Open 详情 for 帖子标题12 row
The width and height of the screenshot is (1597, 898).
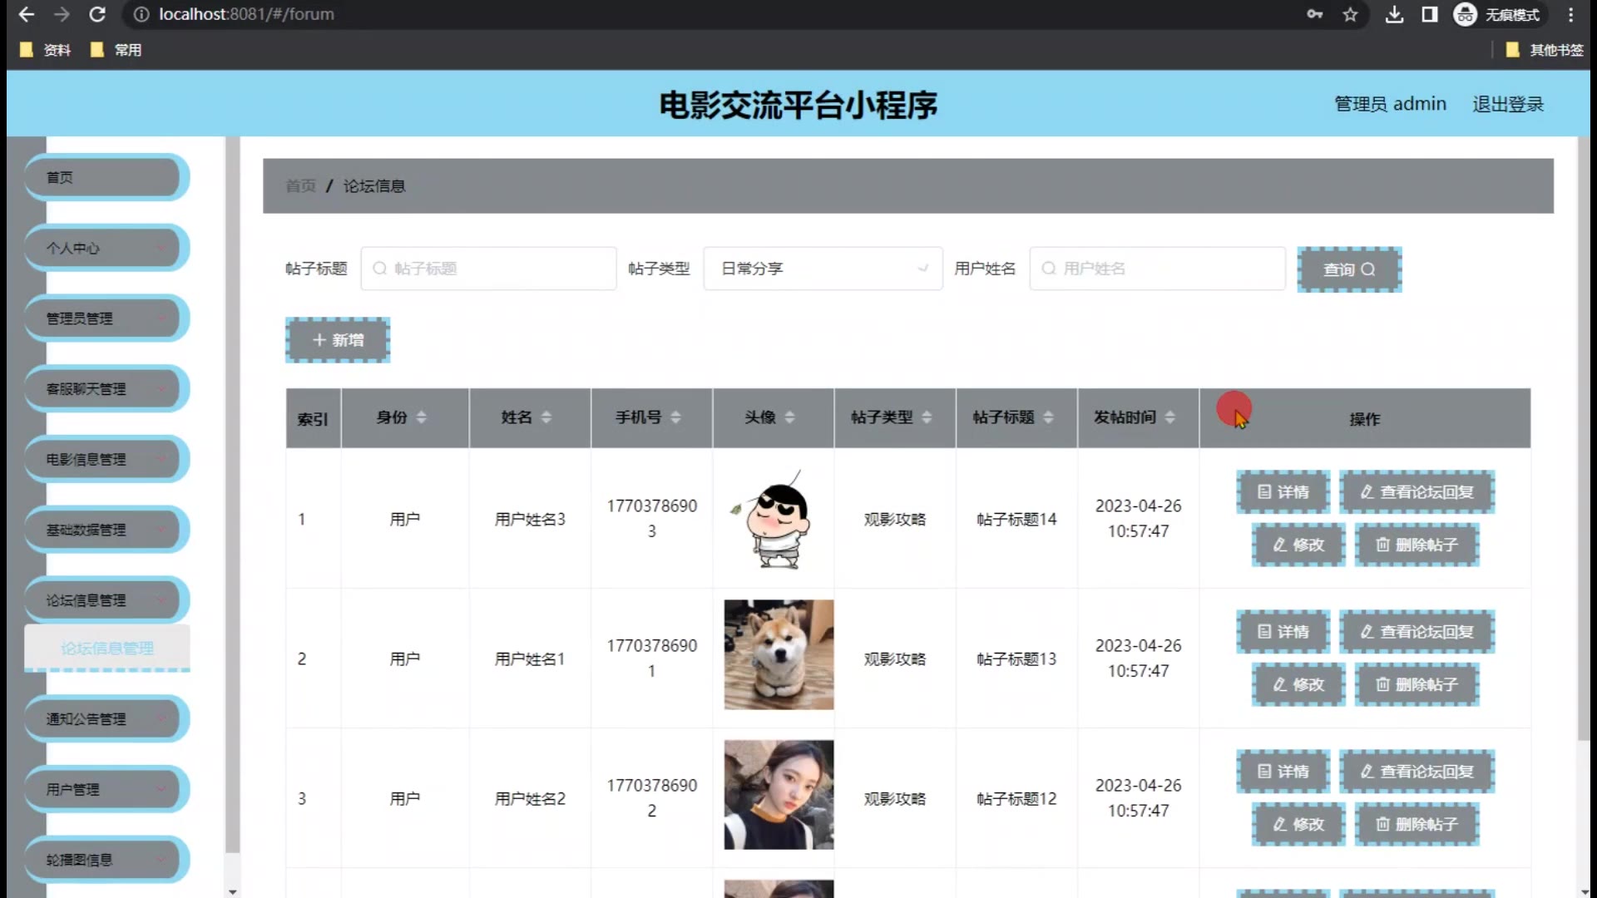coord(1283,772)
